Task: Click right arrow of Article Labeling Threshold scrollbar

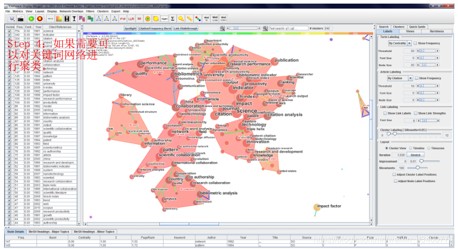Action: pos(437,86)
